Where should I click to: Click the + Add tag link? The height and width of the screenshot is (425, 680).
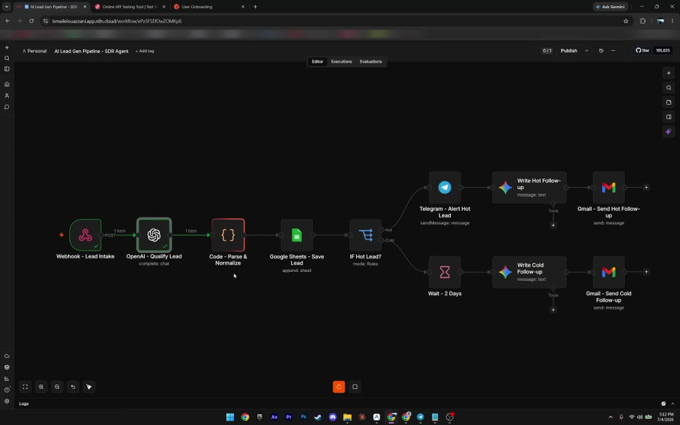coord(145,51)
